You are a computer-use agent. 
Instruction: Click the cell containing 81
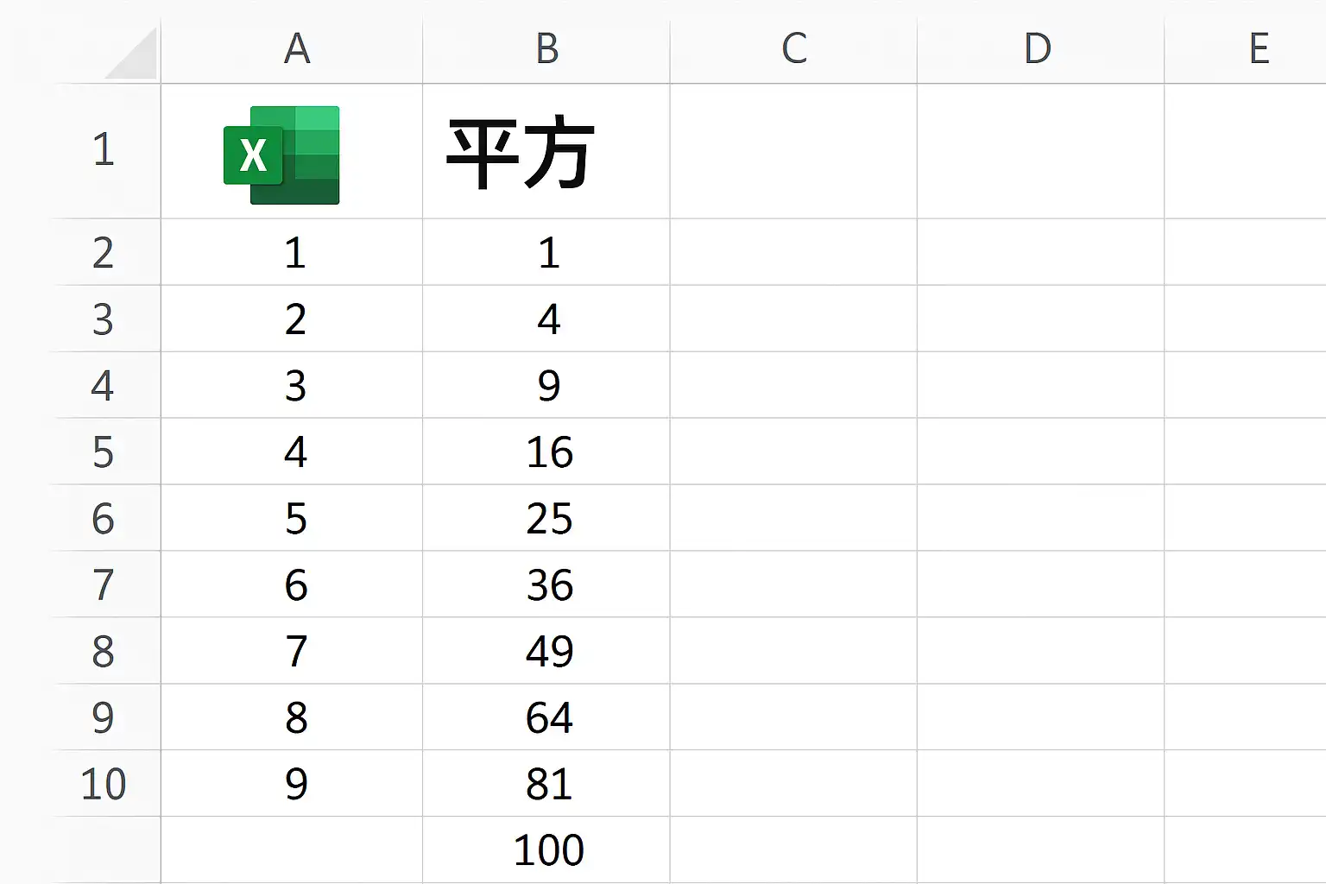(x=549, y=783)
